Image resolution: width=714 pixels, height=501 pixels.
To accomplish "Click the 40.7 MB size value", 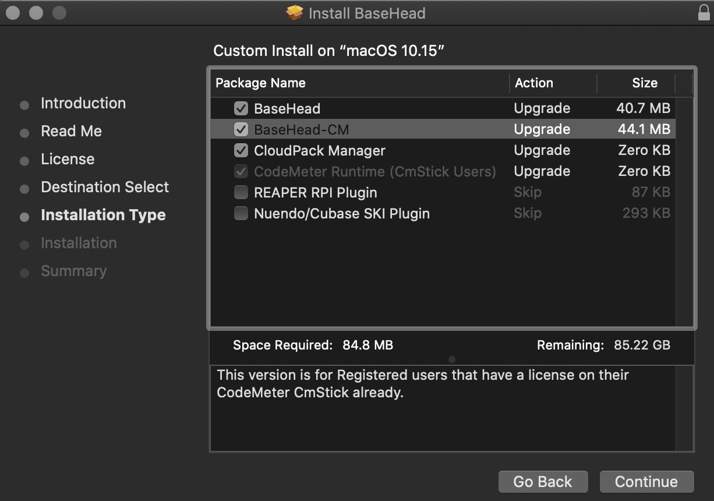I will click(x=644, y=108).
